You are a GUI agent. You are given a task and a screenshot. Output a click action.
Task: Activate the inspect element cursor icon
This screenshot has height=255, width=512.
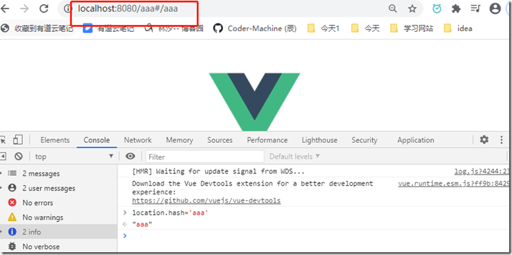coord(3,140)
